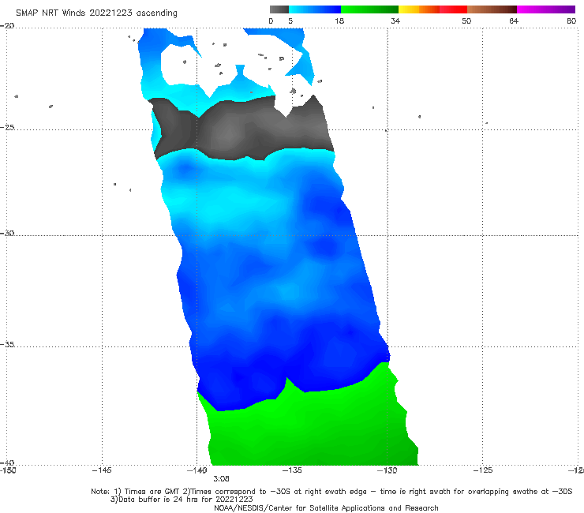Click the yellow segment of the color bar
The width and height of the screenshot is (584, 513).
click(409, 9)
